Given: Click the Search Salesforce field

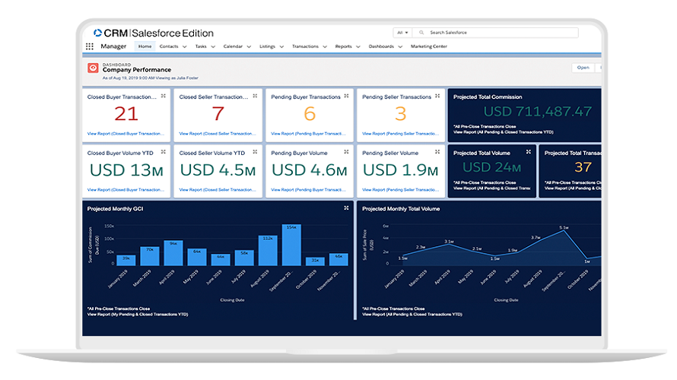Looking at the screenshot, I should point(496,33).
